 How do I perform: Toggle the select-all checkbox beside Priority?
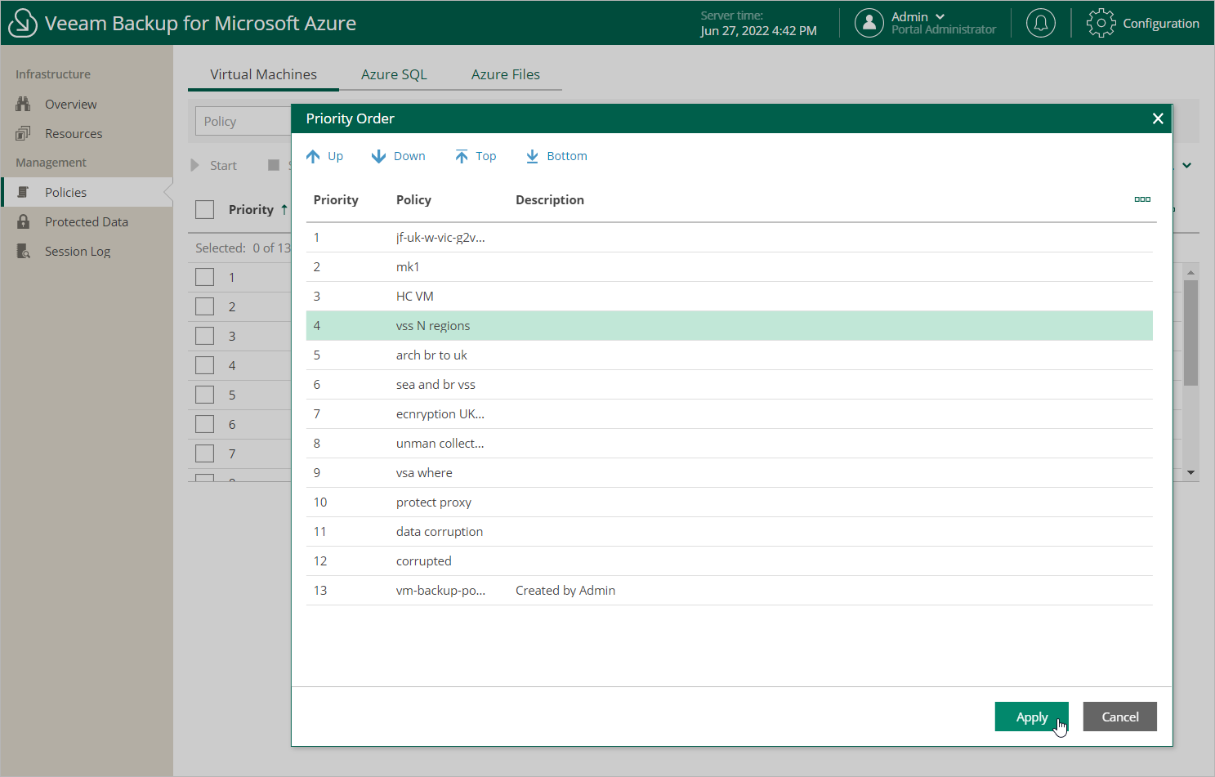pos(205,210)
